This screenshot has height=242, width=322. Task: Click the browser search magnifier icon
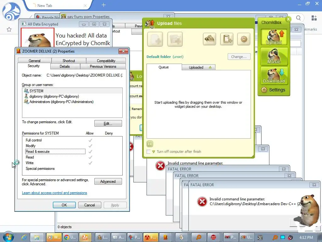pyautogui.click(x=298, y=18)
